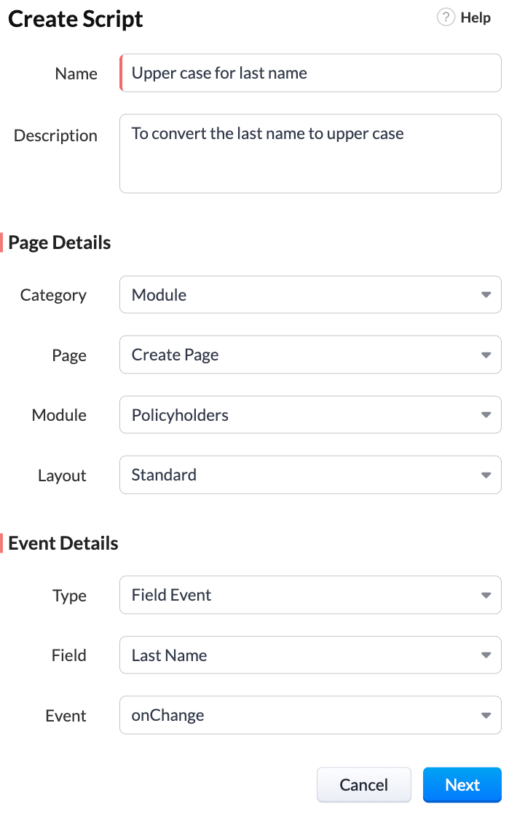Image resolution: width=517 pixels, height=814 pixels.
Task: Click inside the Name input field
Action: (x=310, y=73)
